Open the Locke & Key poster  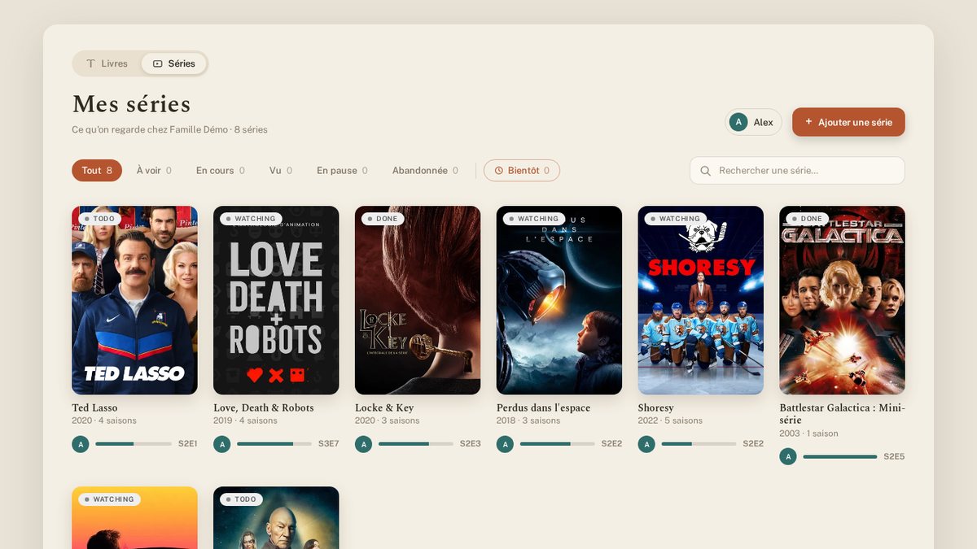[418, 300]
